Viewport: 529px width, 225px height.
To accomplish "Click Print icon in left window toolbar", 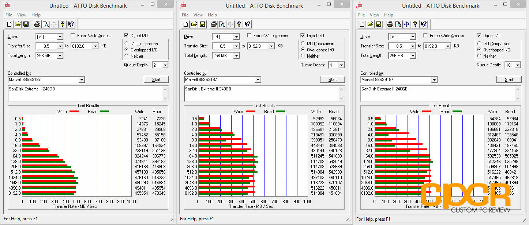I will point(37,24).
